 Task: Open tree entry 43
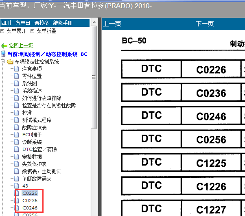point(25,186)
